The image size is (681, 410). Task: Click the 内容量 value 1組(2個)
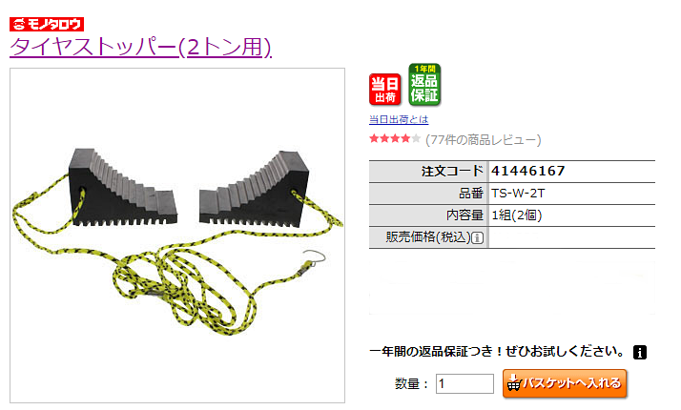click(x=516, y=215)
